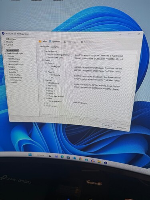Viewport: 150px width, 200px height.
Task: Select PFL under Playlist 1 Player 2
Action: point(52,78)
